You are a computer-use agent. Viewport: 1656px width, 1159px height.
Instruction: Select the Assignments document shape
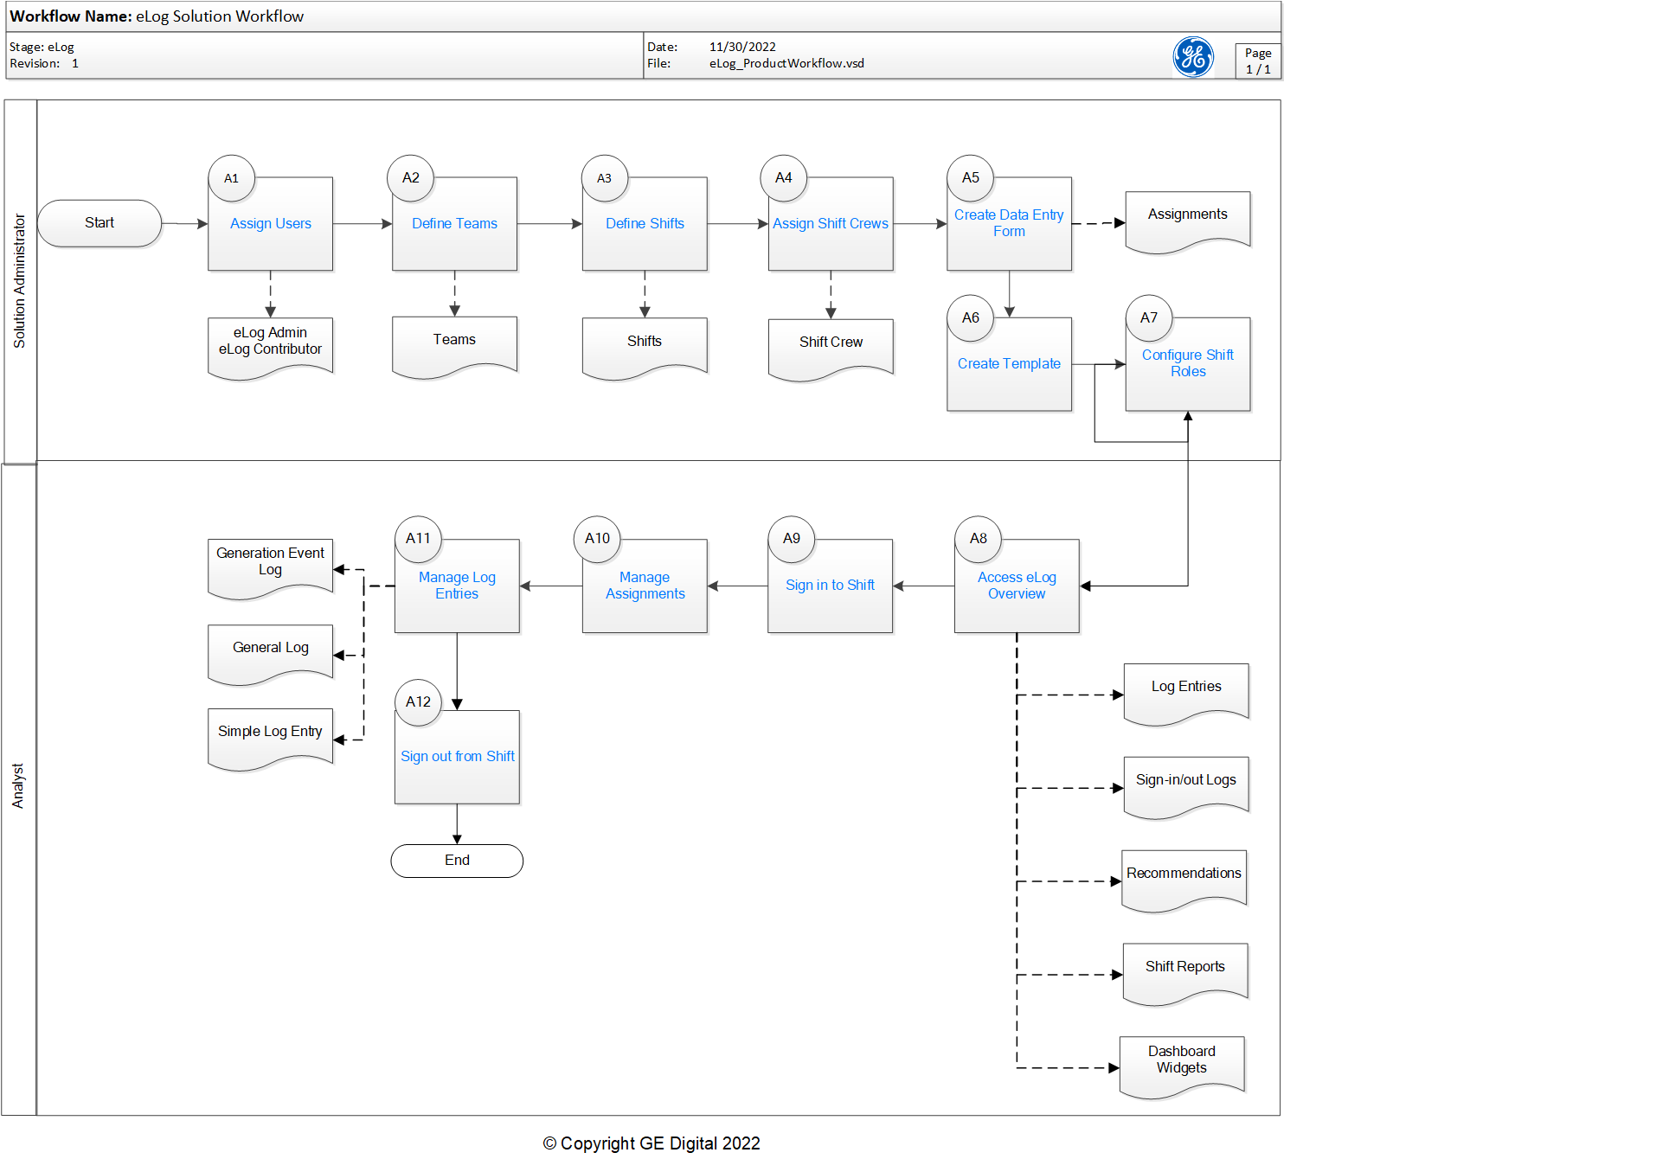click(1188, 221)
